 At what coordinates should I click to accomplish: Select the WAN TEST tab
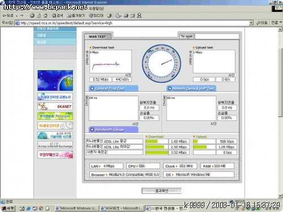coord(97,37)
